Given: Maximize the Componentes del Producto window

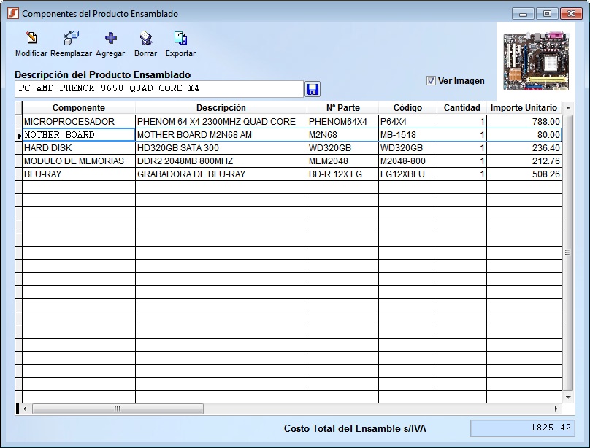Looking at the screenshot, I should point(546,13).
